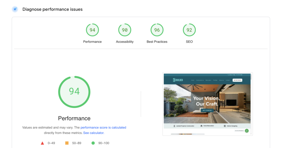Click the green circle 90–100 legend icon

click(93, 143)
